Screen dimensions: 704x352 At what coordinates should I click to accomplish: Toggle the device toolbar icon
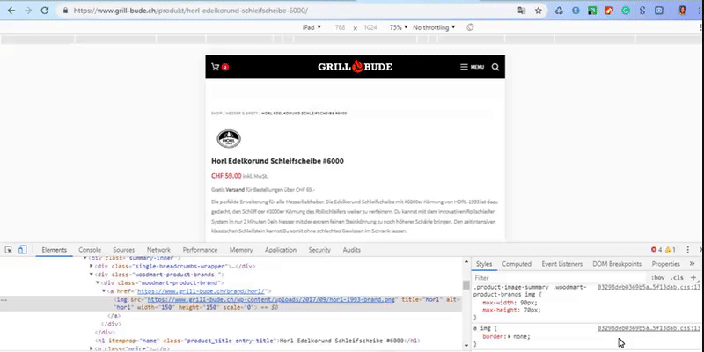(x=23, y=250)
